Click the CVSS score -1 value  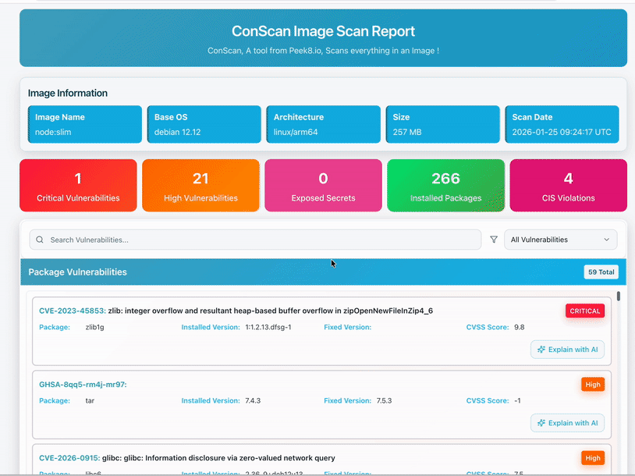pyautogui.click(x=517, y=400)
